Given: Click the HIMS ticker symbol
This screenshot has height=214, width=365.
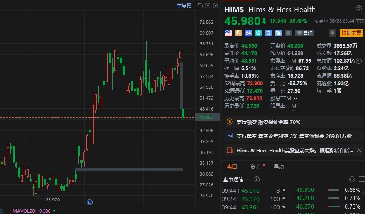Looking at the screenshot, I should [234, 10].
